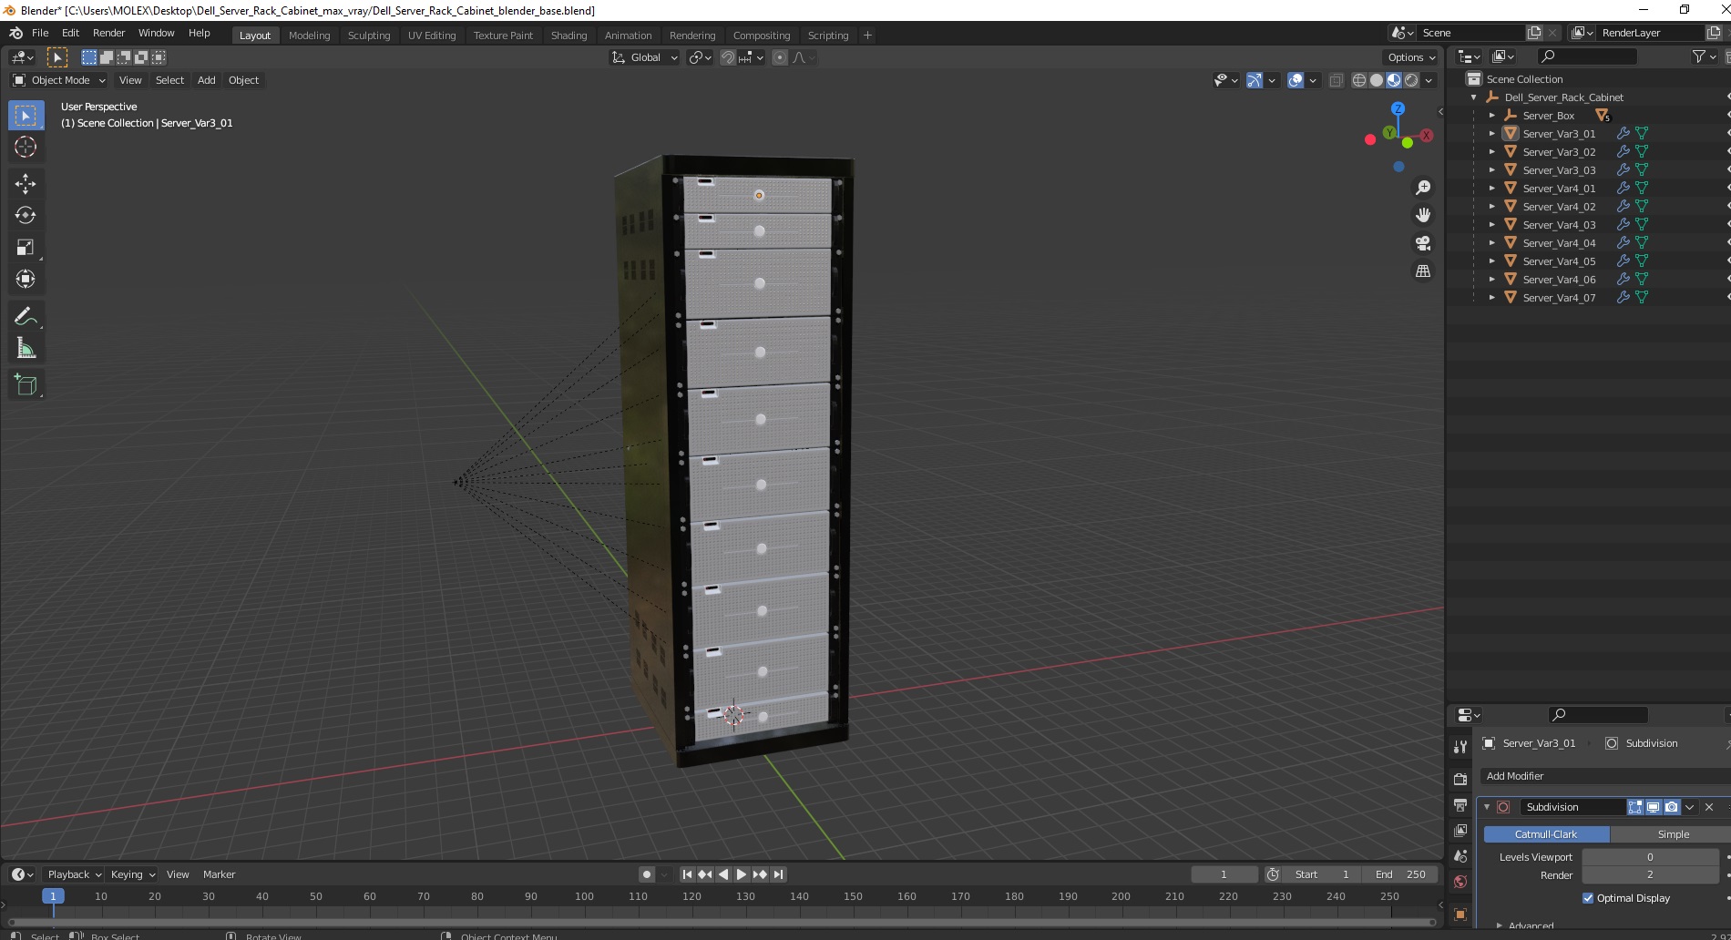The width and height of the screenshot is (1731, 940).
Task: Toggle camera view icon in viewport
Action: (x=1422, y=243)
